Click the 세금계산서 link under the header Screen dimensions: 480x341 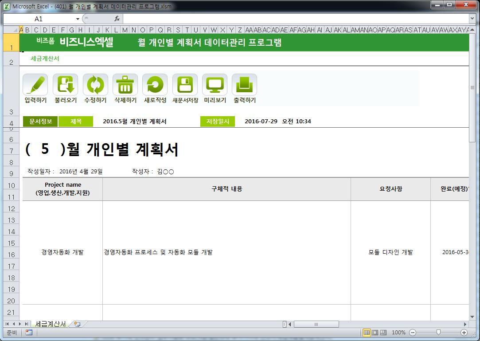[x=45, y=59]
